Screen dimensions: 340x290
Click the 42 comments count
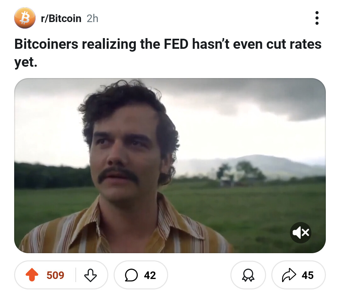point(150,275)
